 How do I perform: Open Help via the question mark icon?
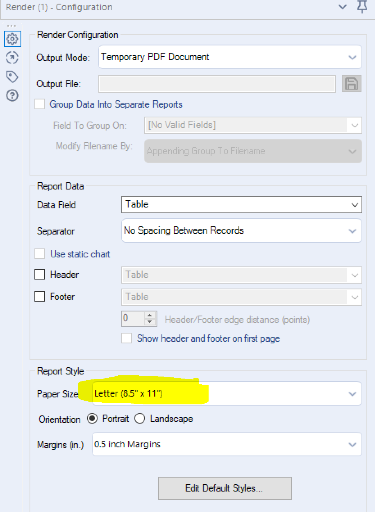tap(12, 95)
